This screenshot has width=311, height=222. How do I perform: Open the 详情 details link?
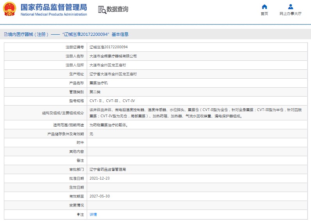click(x=93, y=215)
